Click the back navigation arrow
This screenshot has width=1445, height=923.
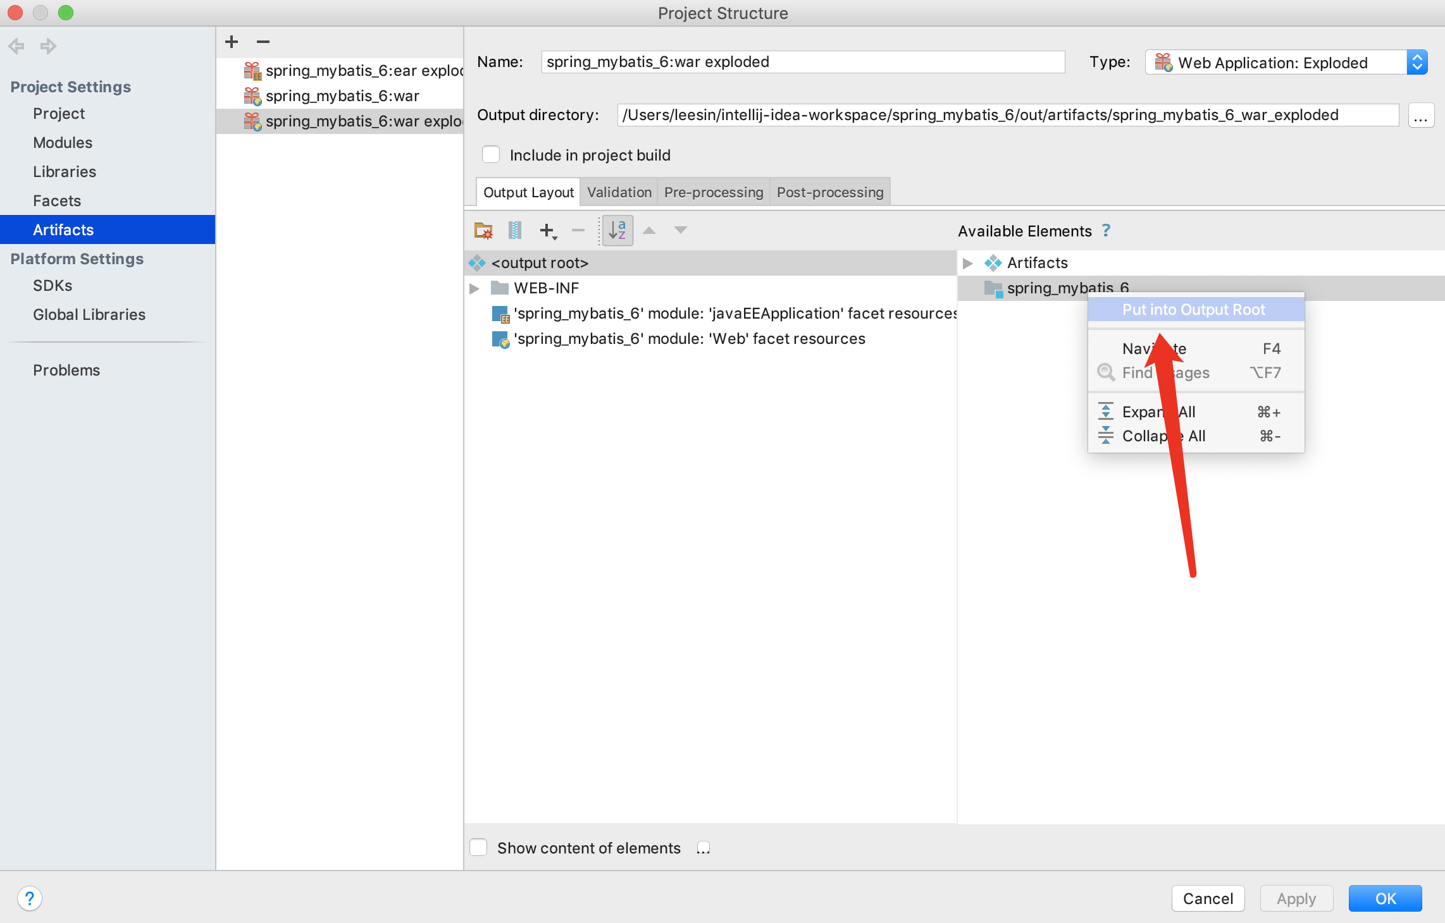[16, 46]
